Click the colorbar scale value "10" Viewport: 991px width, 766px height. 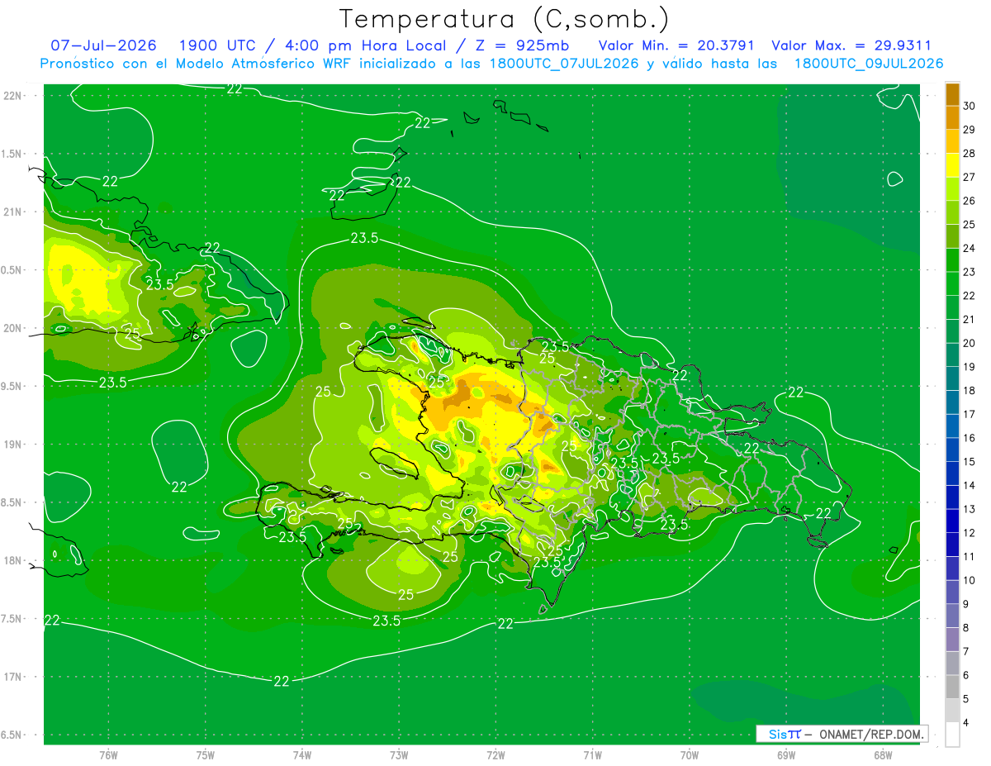click(970, 580)
